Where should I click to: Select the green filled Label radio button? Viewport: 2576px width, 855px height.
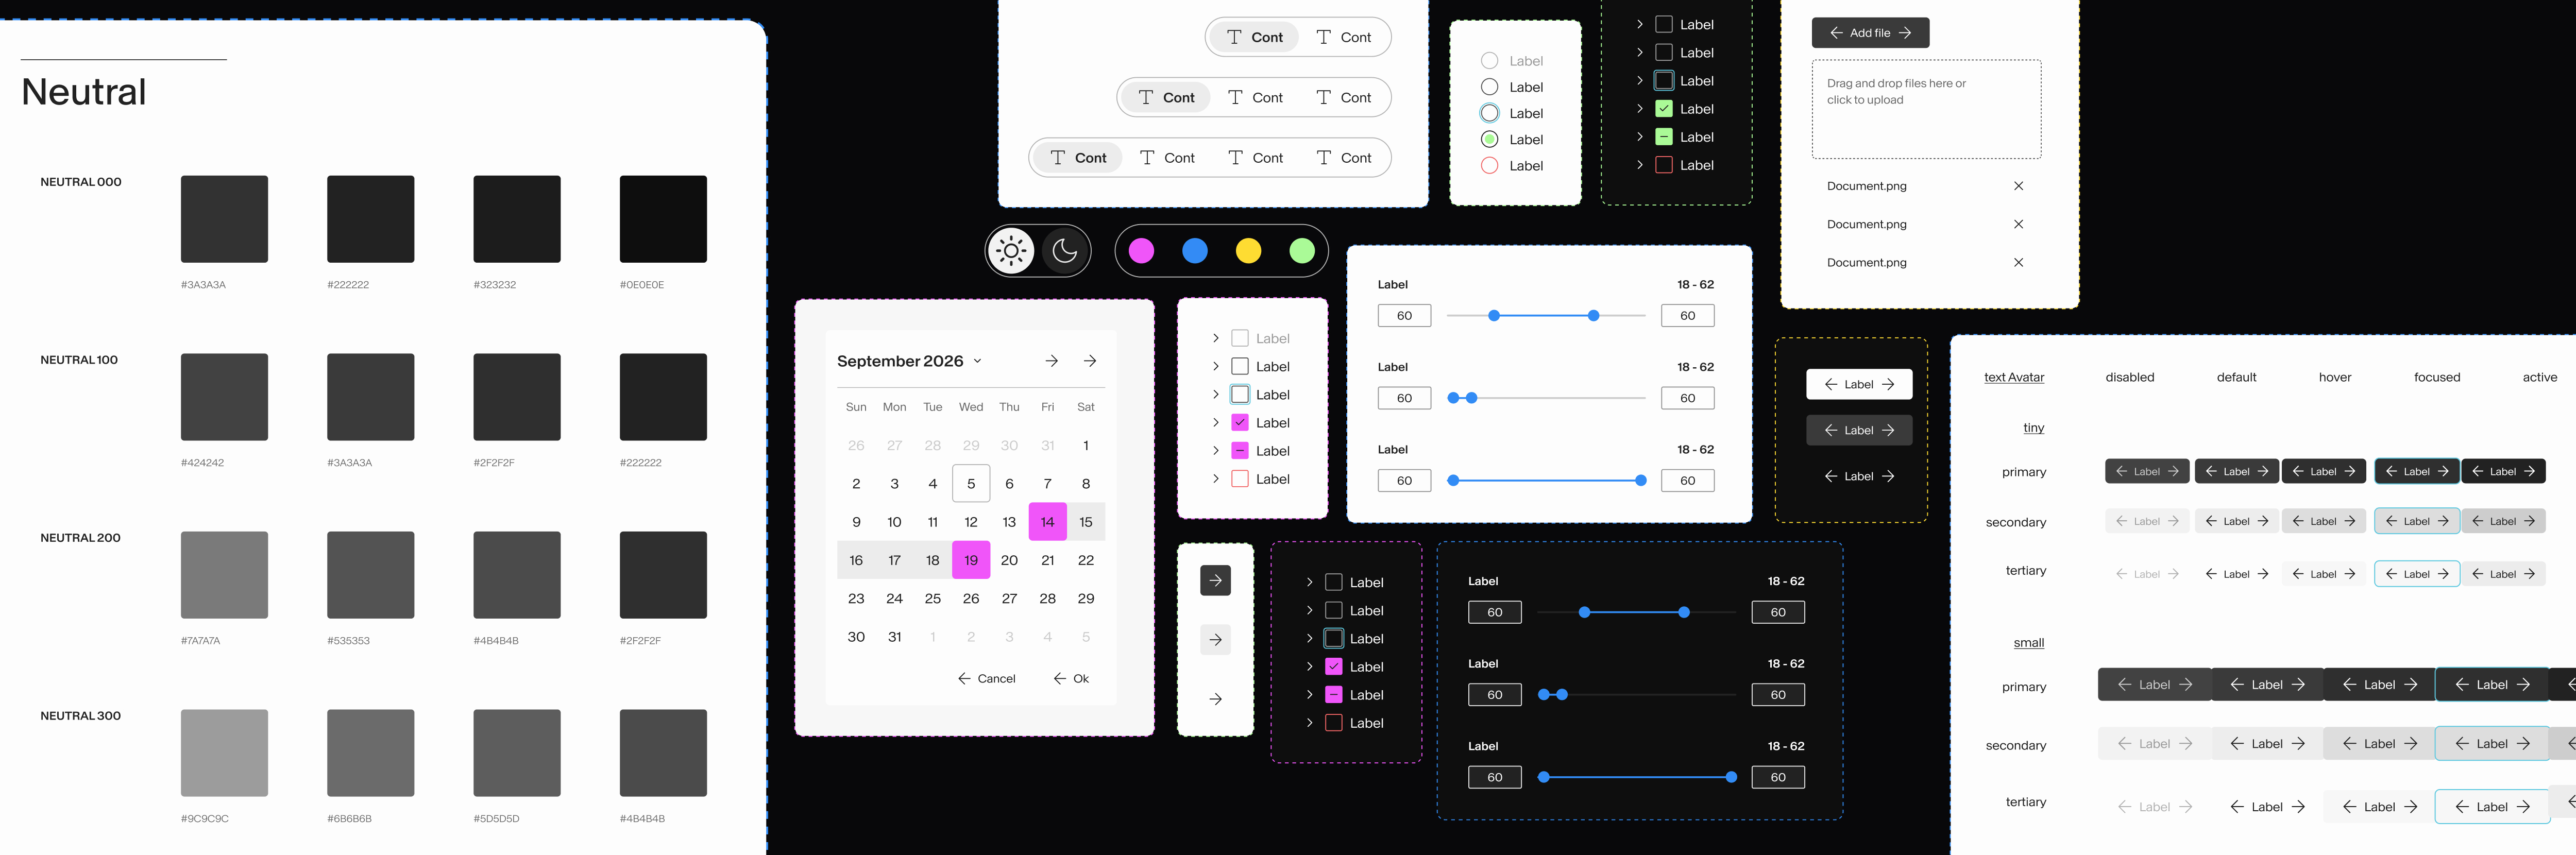(1489, 140)
